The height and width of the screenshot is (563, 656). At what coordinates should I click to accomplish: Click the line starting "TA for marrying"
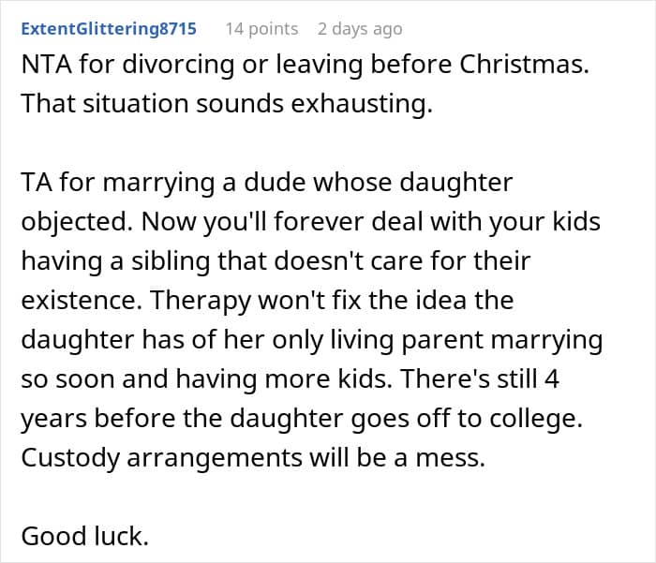pyautogui.click(x=266, y=183)
